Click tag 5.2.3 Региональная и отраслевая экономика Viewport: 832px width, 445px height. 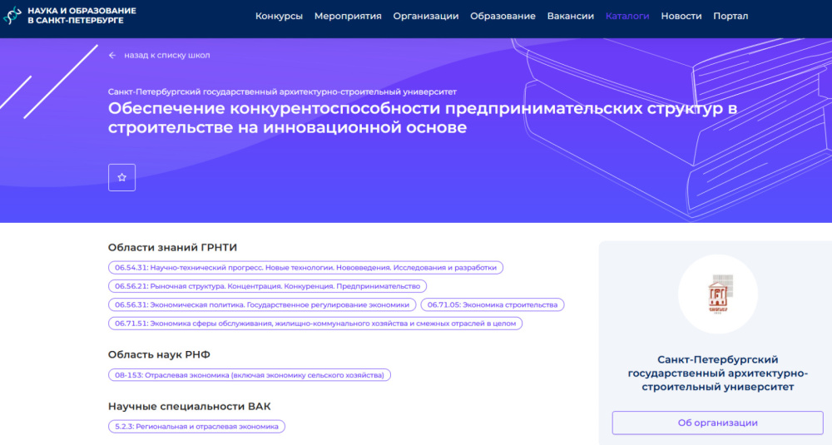(x=196, y=426)
